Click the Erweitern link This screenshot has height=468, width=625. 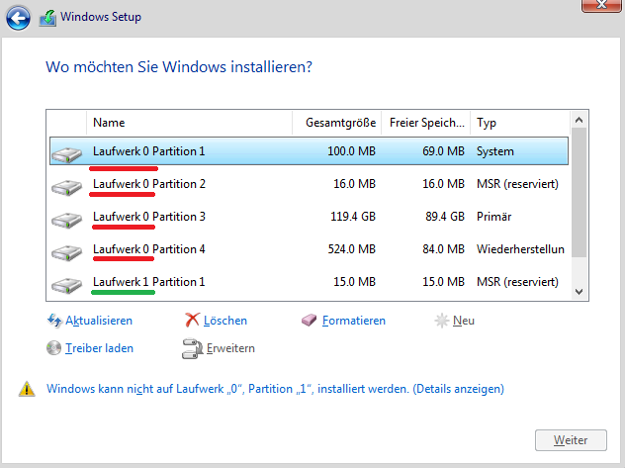point(230,348)
